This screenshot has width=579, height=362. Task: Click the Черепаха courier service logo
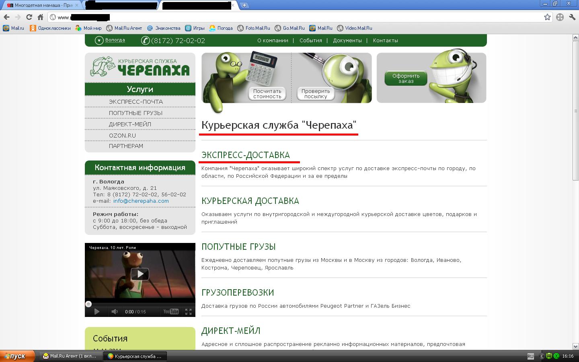140,67
